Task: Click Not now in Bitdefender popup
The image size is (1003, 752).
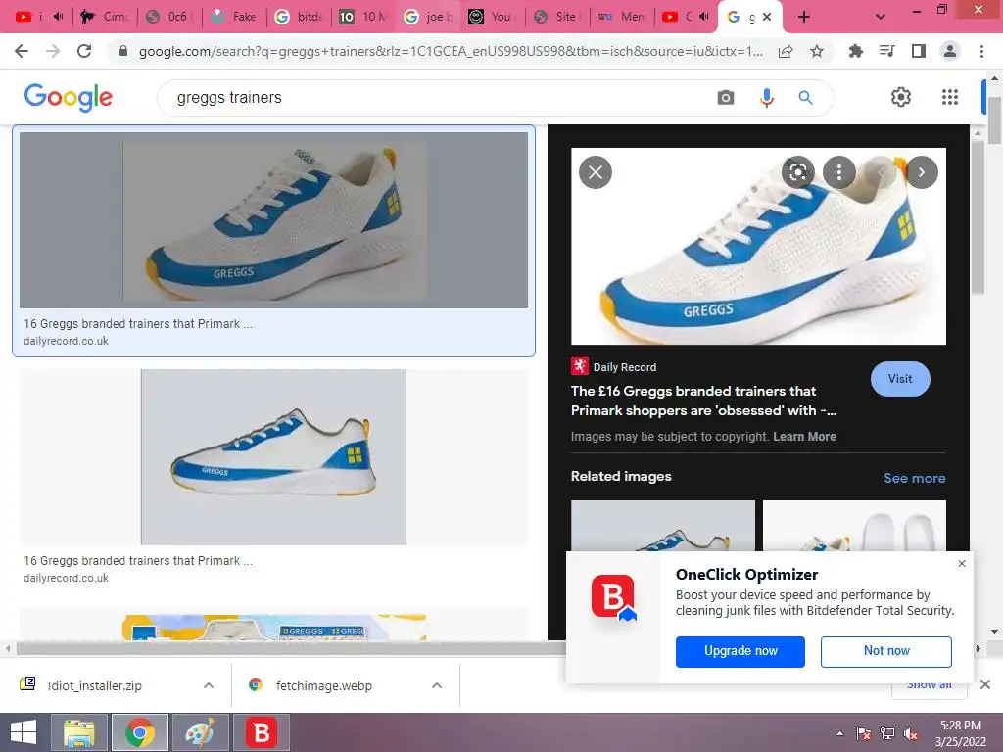Action: [x=885, y=651]
